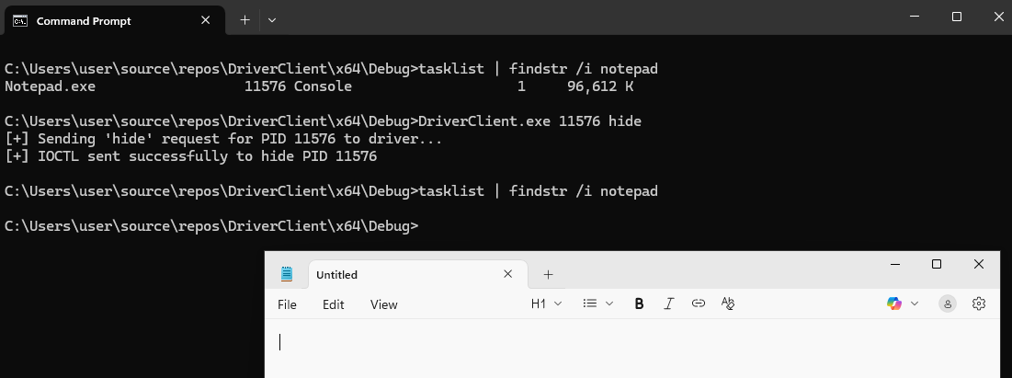Viewport: 1012px width, 378px height.
Task: Clear formatting with the eraser text icon
Action: point(728,304)
